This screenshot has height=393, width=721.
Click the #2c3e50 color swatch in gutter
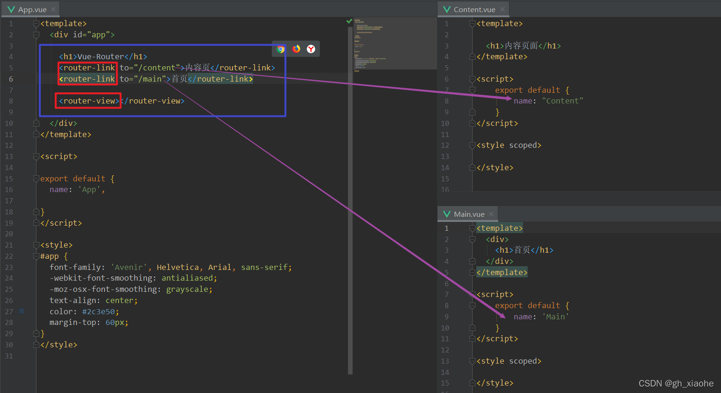click(x=21, y=311)
